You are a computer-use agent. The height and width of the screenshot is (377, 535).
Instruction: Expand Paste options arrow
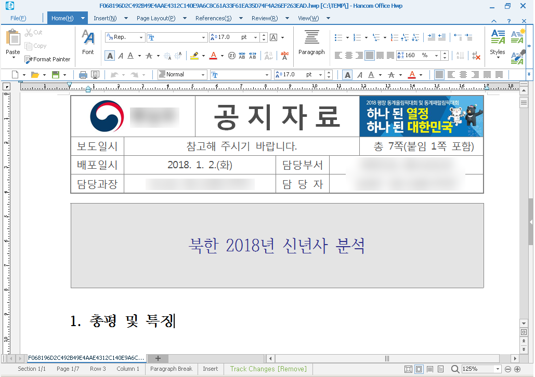pyautogui.click(x=14, y=57)
